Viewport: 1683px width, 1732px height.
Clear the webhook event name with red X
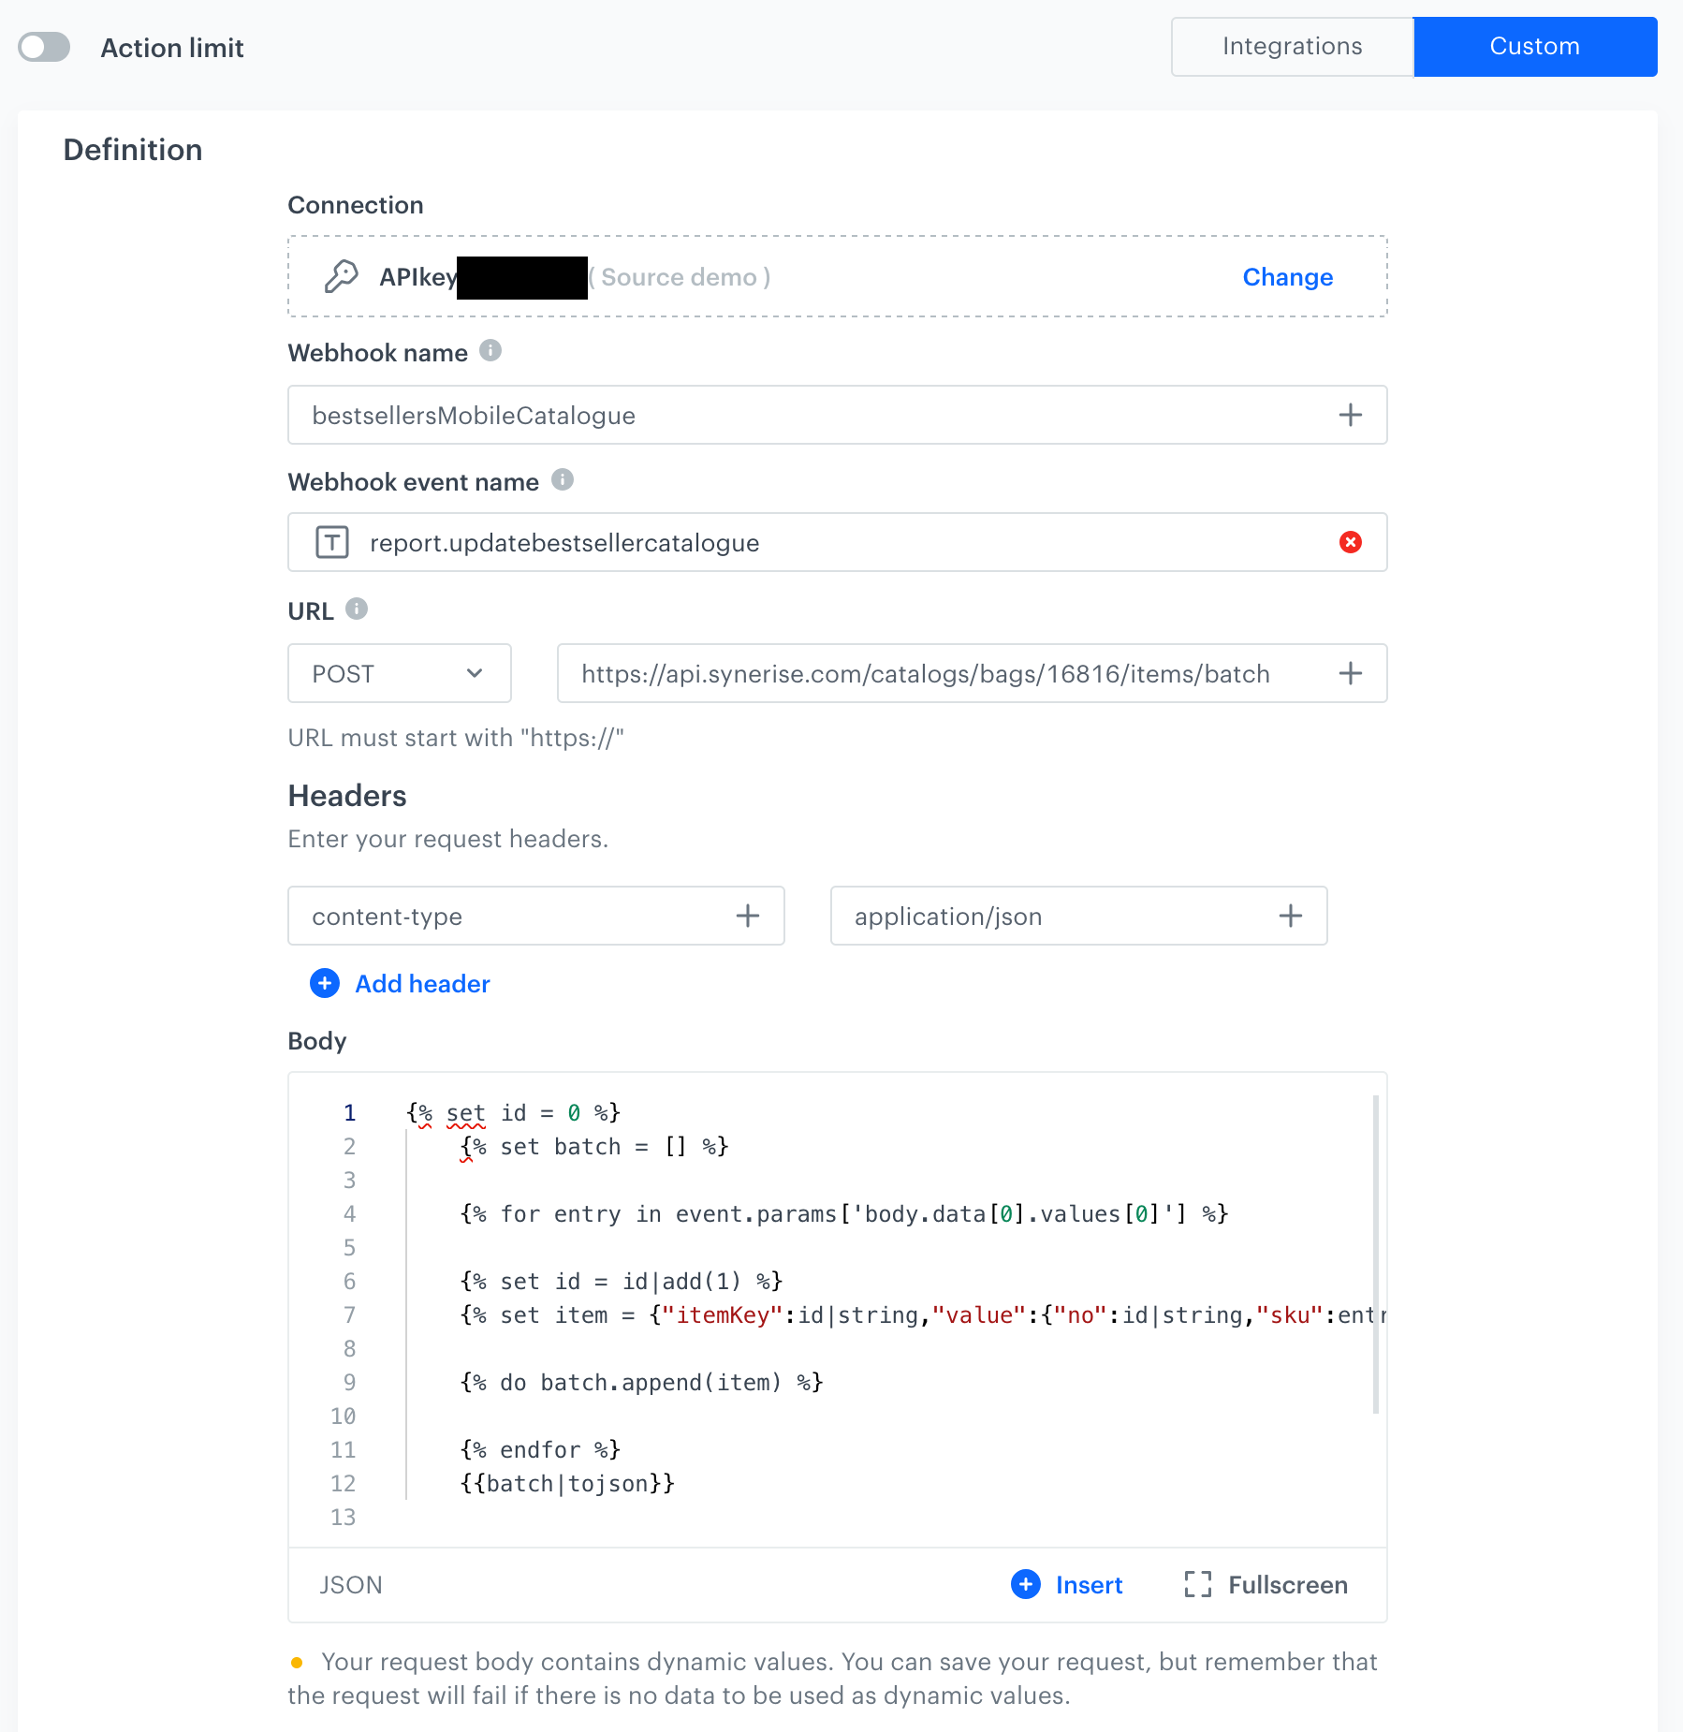pyautogui.click(x=1350, y=542)
